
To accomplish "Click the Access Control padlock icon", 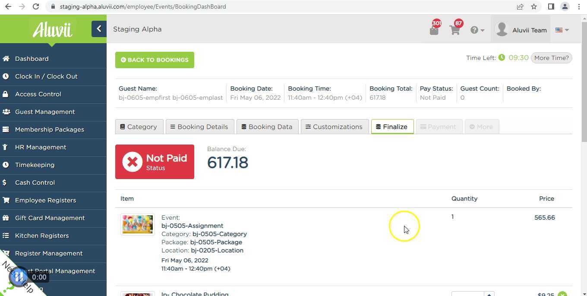I will pos(6,94).
